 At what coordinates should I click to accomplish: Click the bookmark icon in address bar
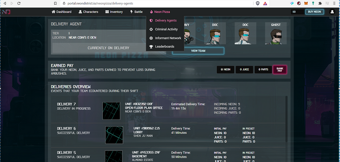coord(55,4)
